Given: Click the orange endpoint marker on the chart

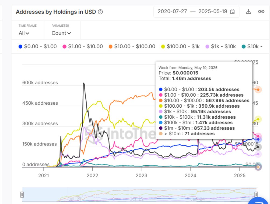Looking at the screenshot, I should click(x=258, y=89).
